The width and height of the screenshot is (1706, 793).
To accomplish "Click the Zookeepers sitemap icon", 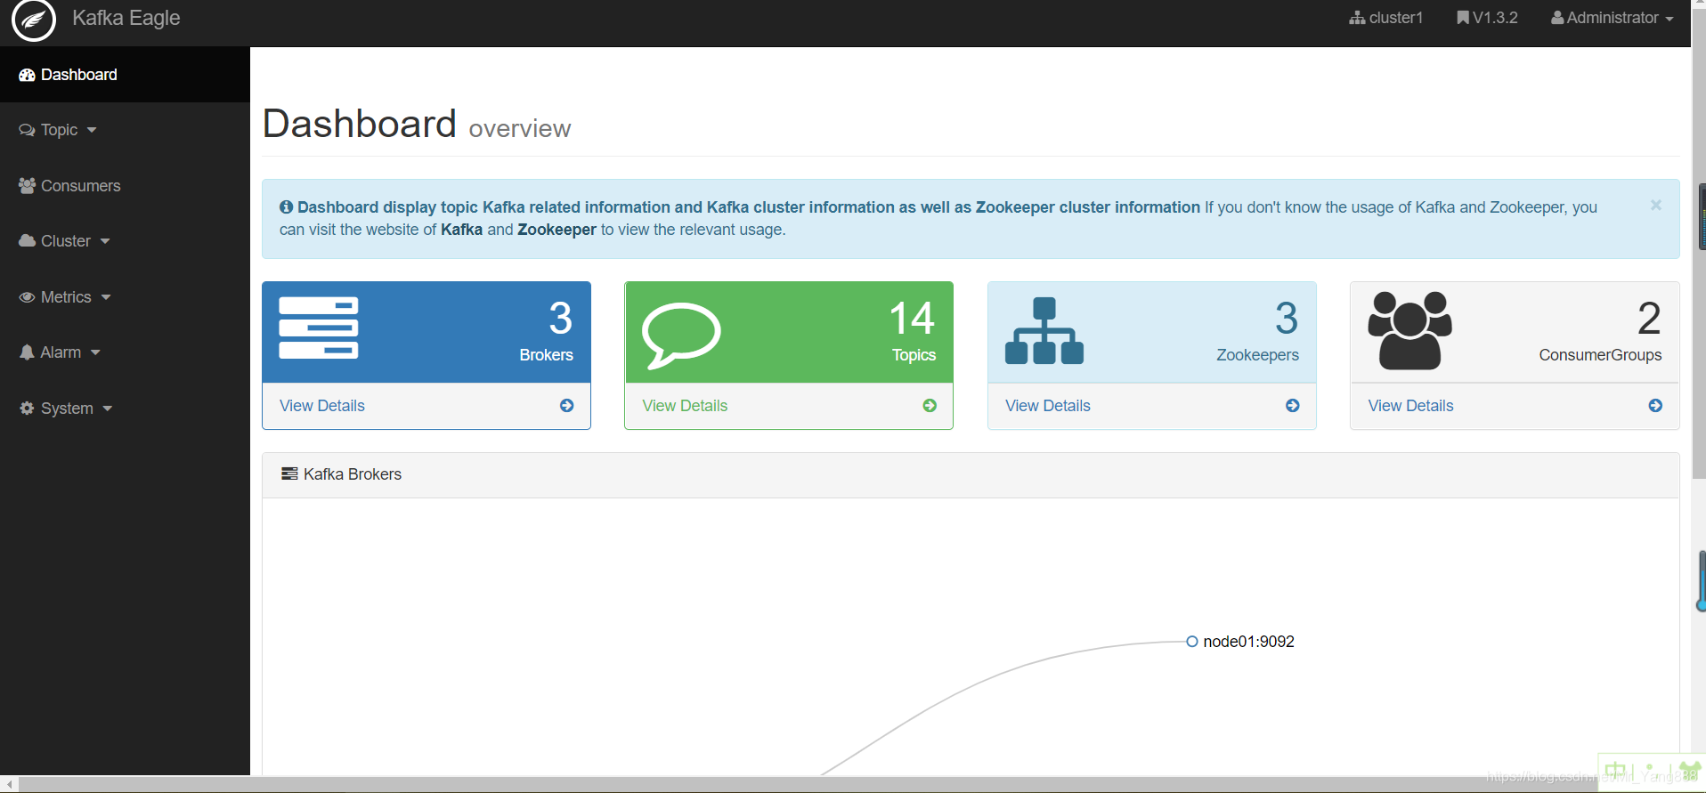I will (1044, 331).
